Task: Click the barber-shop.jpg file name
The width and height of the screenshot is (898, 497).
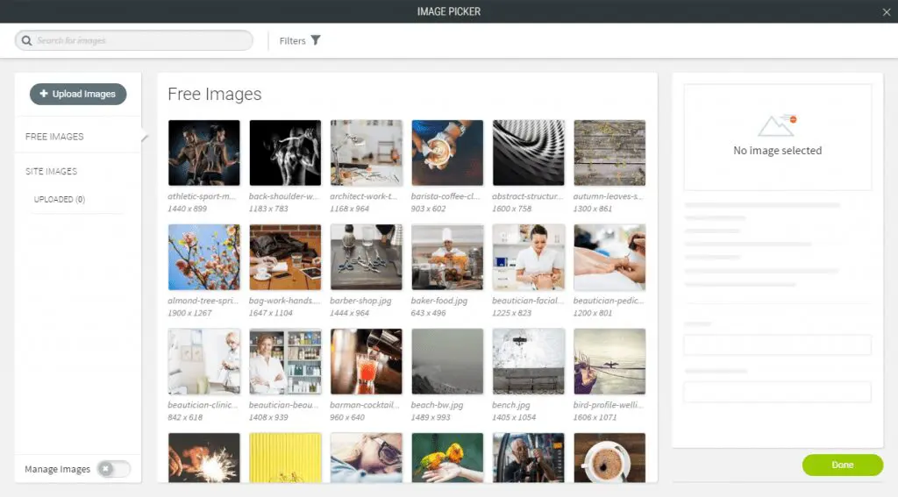Action: [x=360, y=301]
